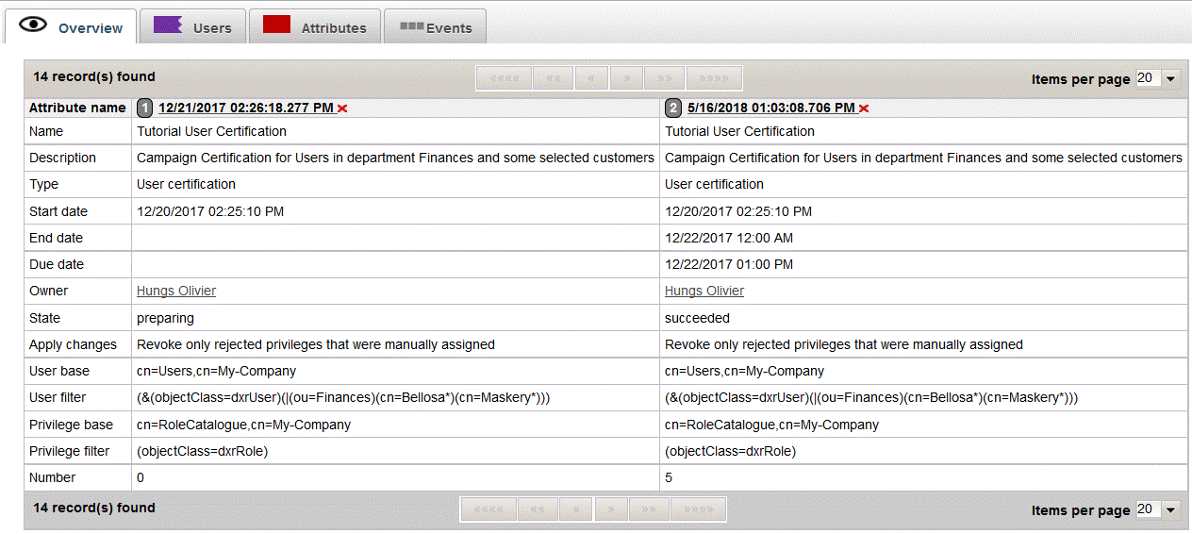
Task: Go to next page in top pager
Action: (626, 78)
